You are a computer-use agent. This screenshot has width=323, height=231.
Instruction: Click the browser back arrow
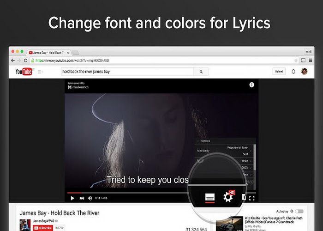[13, 61]
